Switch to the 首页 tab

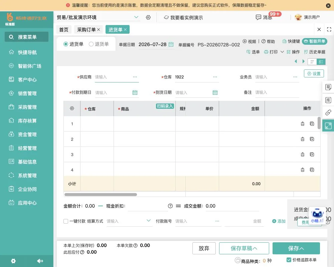[64, 30]
